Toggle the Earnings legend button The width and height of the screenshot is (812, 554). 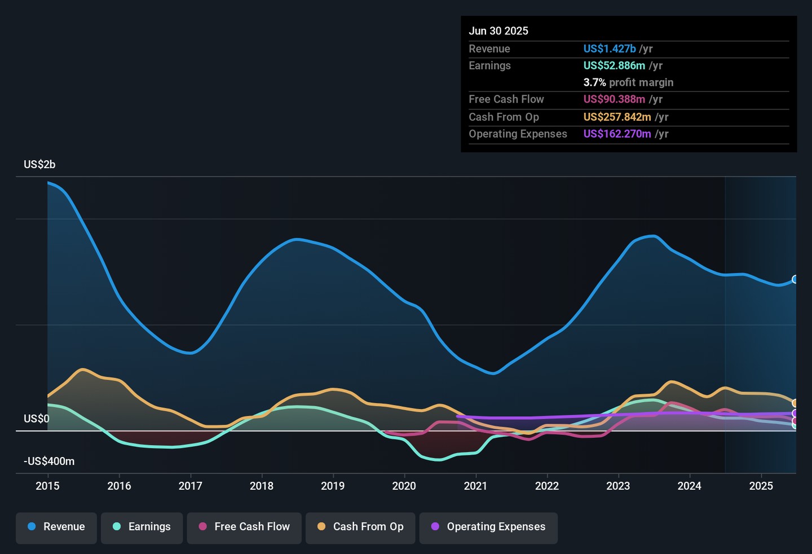click(142, 527)
